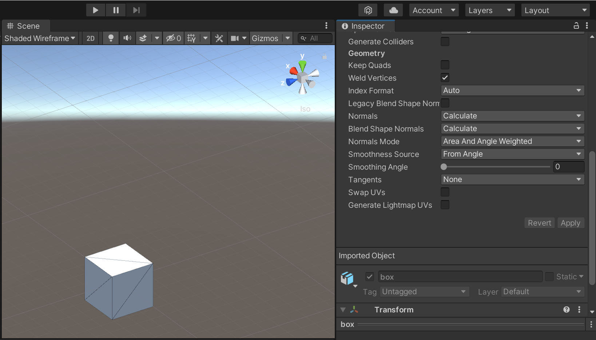Disable the Weld Vertices checkbox
This screenshot has width=596, height=340.
(x=445, y=77)
